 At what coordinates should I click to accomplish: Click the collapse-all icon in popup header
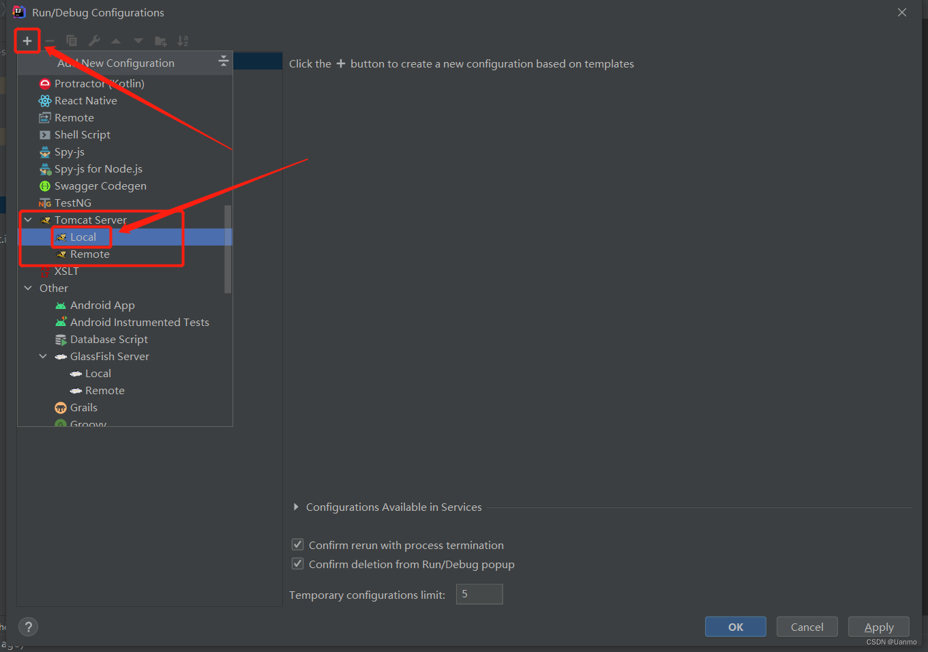click(x=223, y=62)
